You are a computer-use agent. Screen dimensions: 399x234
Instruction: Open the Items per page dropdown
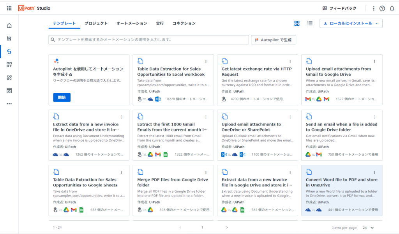click(368, 227)
